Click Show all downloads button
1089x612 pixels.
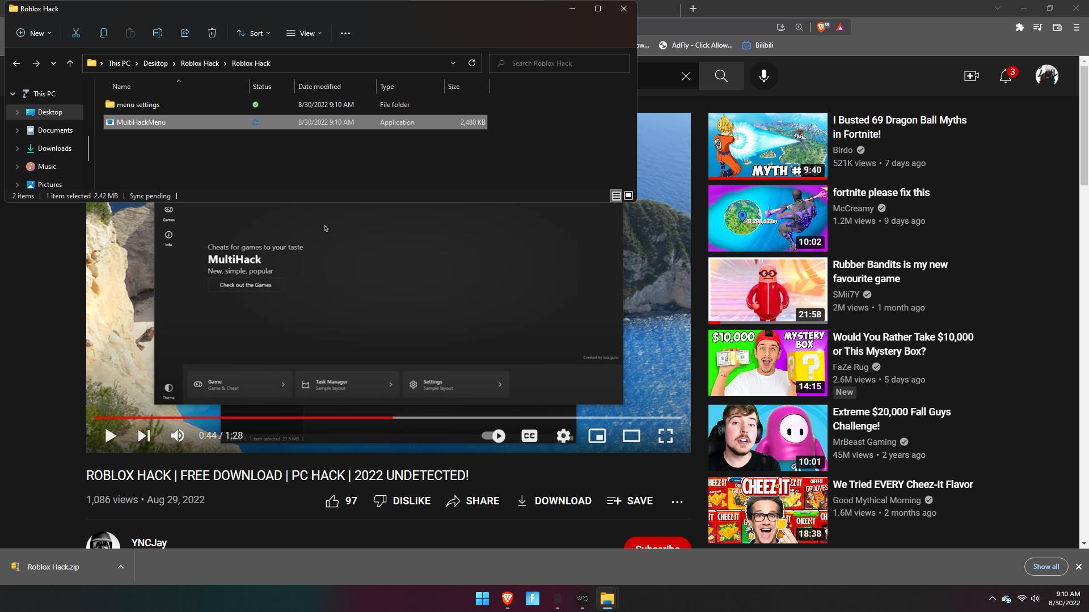pyautogui.click(x=1046, y=567)
